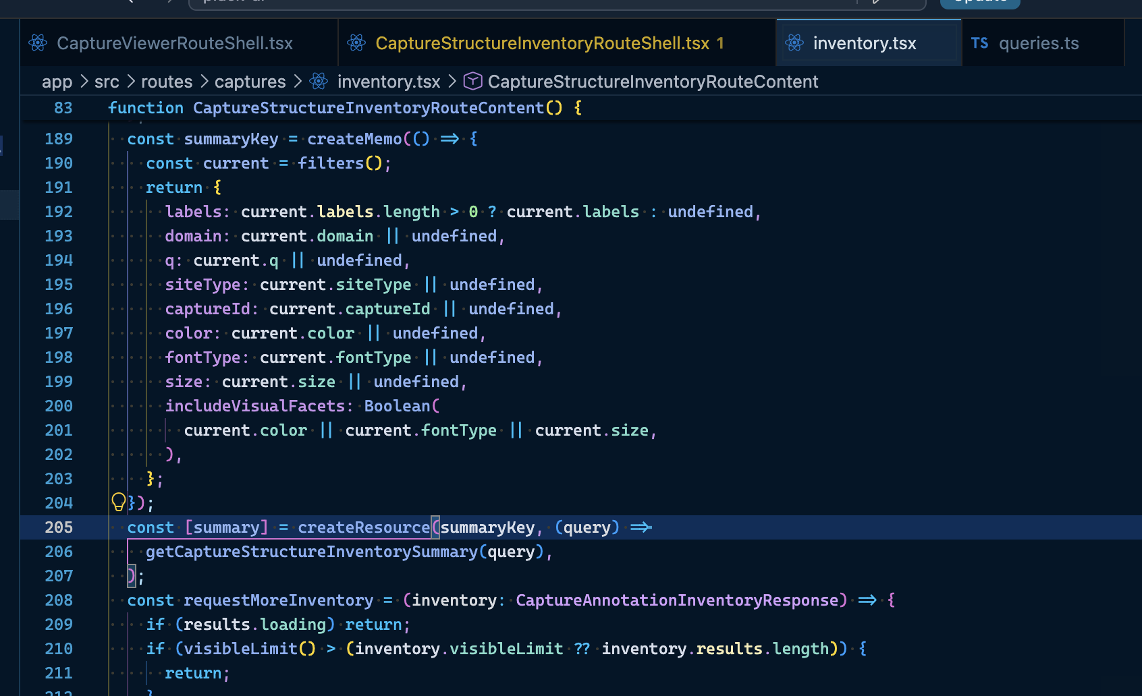Click 'inventory.results.length' on line 210
This screenshot has height=696, width=1142.
pos(715,649)
